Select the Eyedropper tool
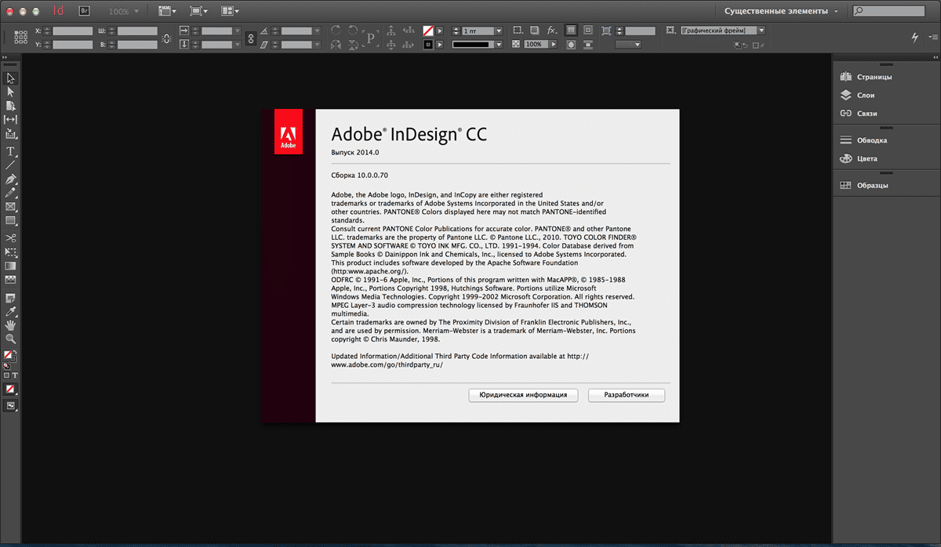This screenshot has width=941, height=547. 11,312
